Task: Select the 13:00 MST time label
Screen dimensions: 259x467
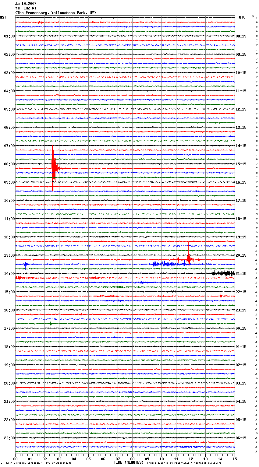Action: [9, 255]
